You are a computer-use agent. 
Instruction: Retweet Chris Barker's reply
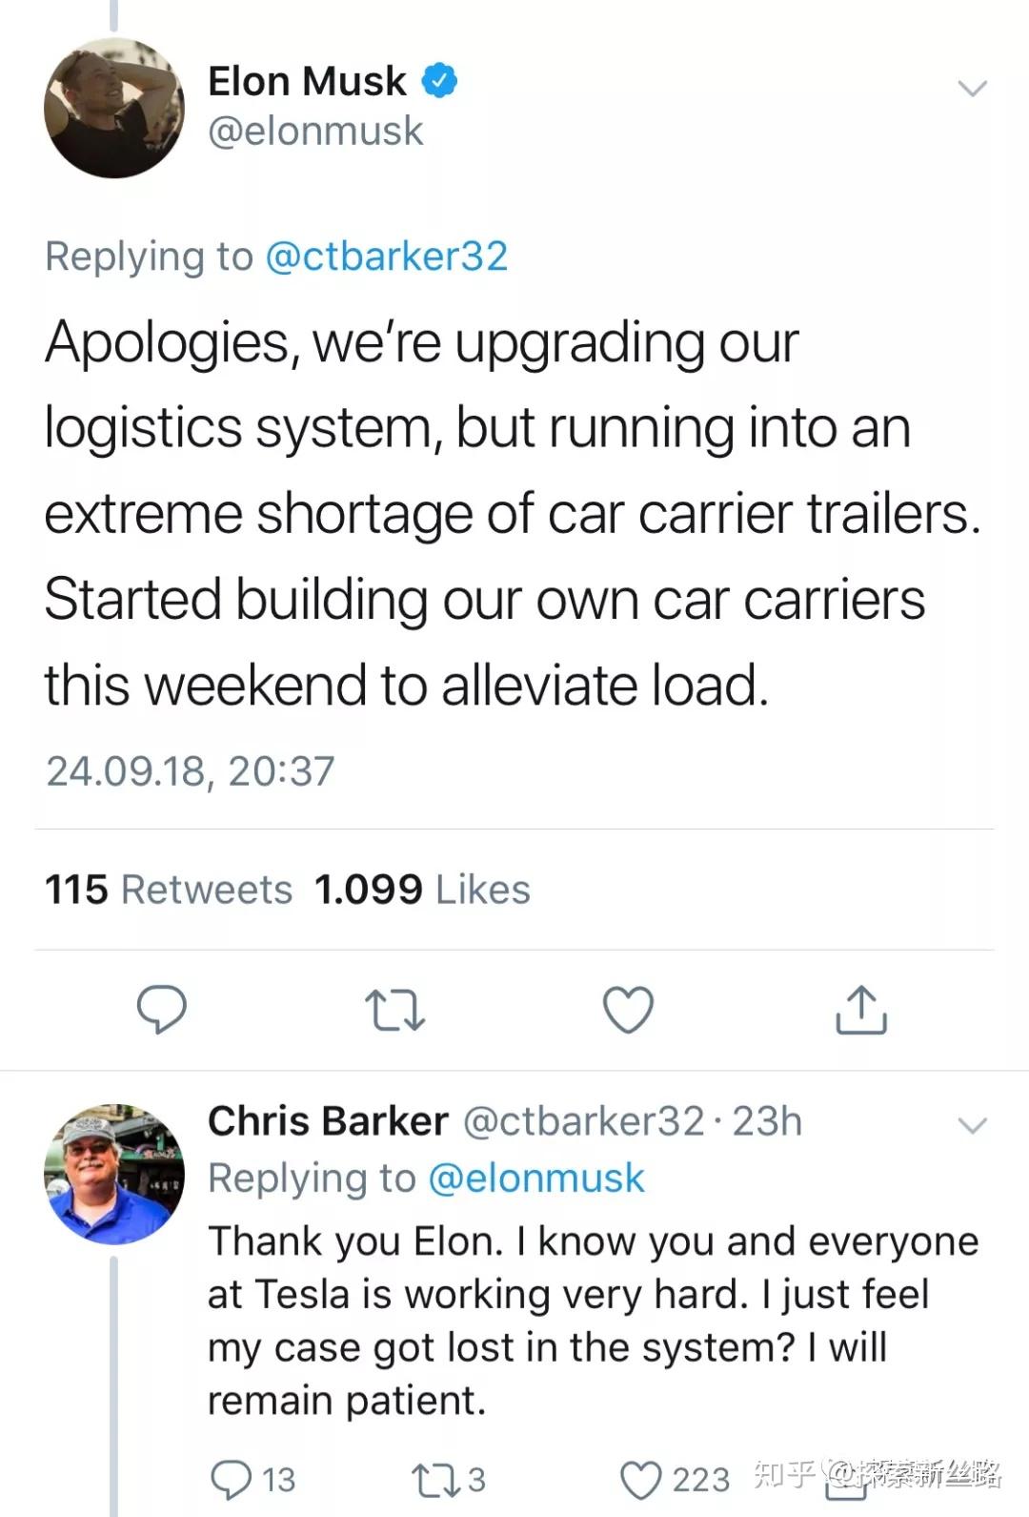pos(434,1479)
